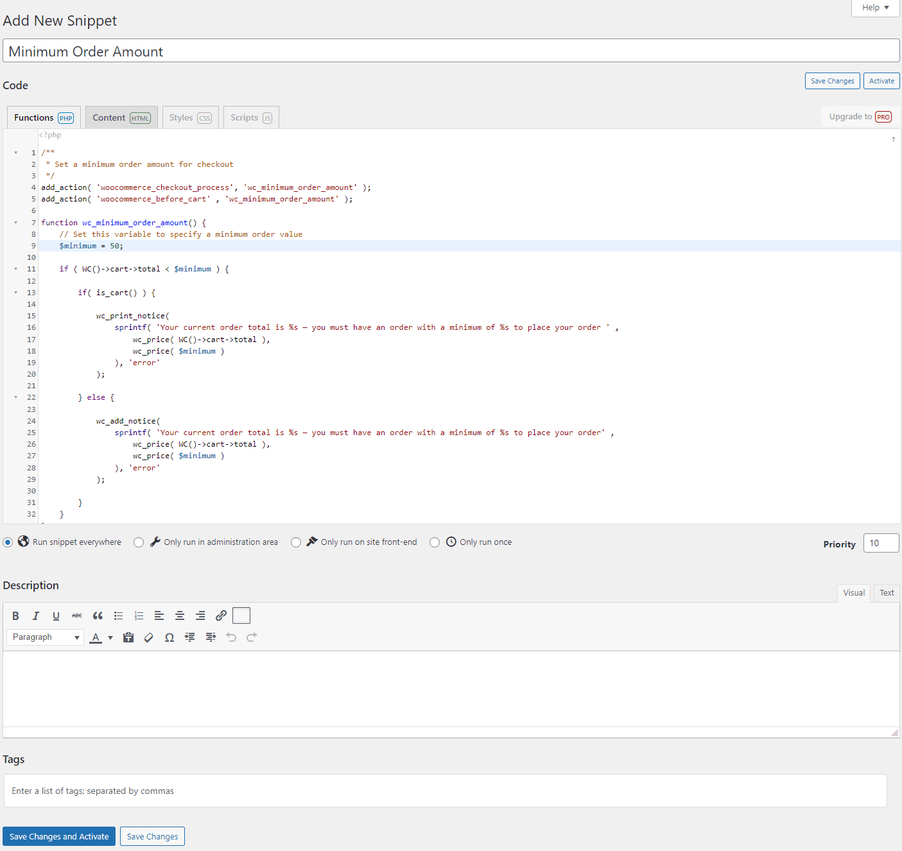Switch to the Content HTML tab
Screen dimensions: 902x851
(x=121, y=117)
